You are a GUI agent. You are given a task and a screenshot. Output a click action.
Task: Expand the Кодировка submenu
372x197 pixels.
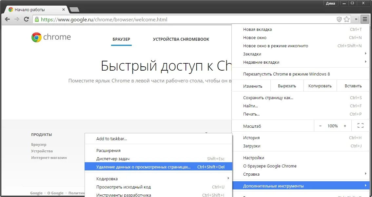158,179
